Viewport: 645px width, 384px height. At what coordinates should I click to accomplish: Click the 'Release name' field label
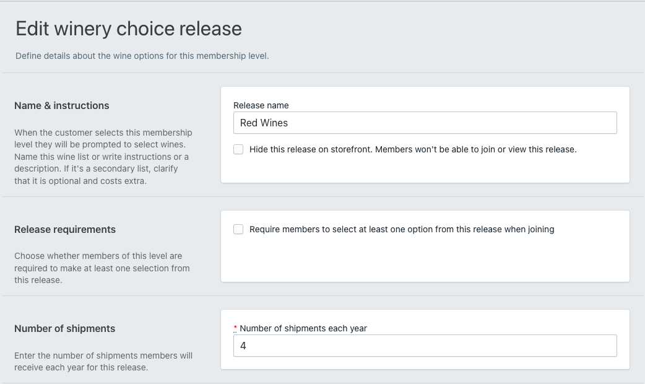261,105
